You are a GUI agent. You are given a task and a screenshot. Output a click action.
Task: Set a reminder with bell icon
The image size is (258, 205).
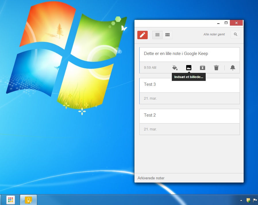click(233, 68)
